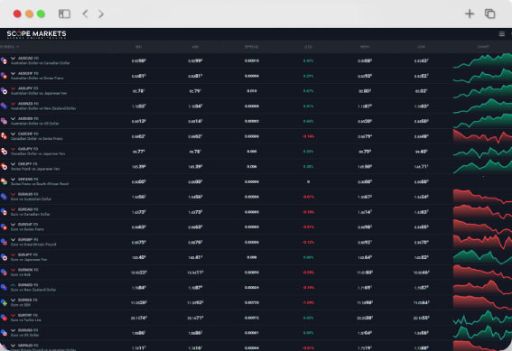This screenshot has height=351, width=512.
Task: Show tab overview icon
Action: pyautogui.click(x=489, y=14)
